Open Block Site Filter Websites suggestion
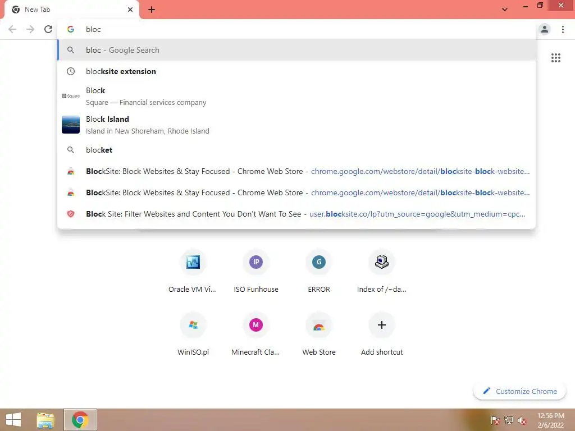Viewport: 575px width, 431px height. (296, 214)
